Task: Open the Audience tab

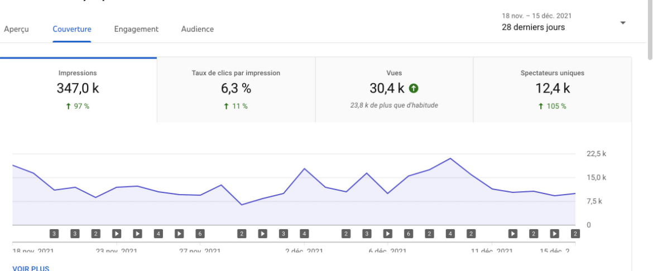Action: pyautogui.click(x=198, y=29)
